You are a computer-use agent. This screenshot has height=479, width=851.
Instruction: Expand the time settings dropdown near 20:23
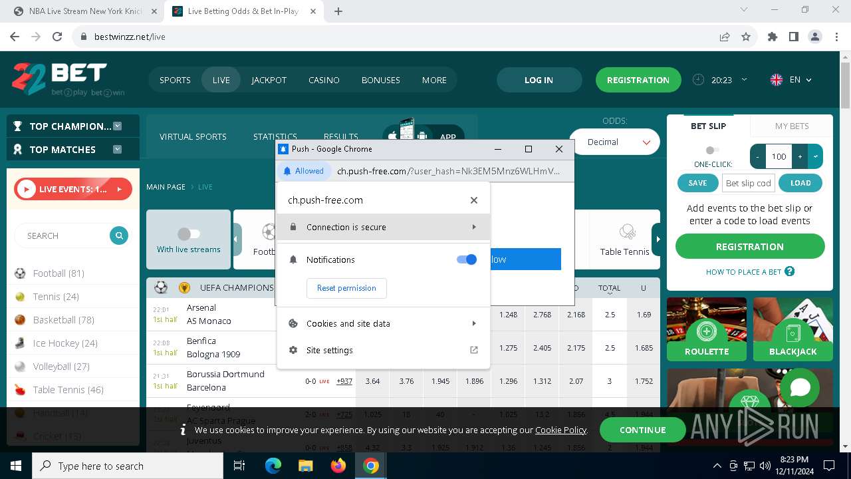pyautogui.click(x=744, y=79)
